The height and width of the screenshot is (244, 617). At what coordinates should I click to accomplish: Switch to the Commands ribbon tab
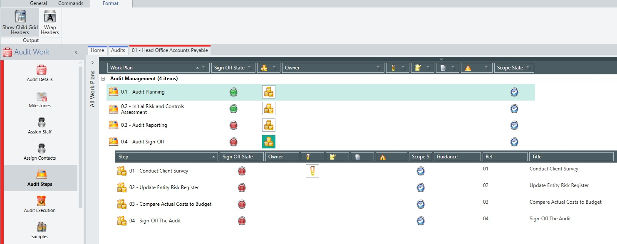71,3
